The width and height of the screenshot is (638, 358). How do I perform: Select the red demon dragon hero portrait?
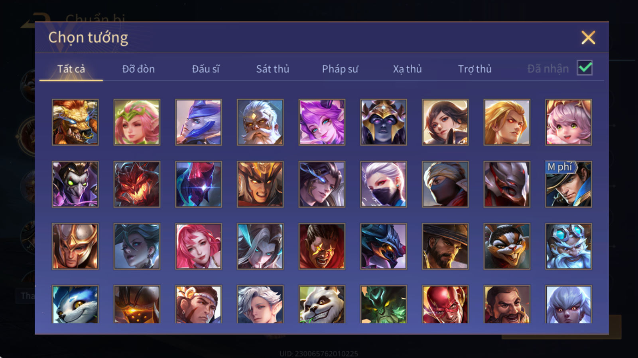(137, 184)
